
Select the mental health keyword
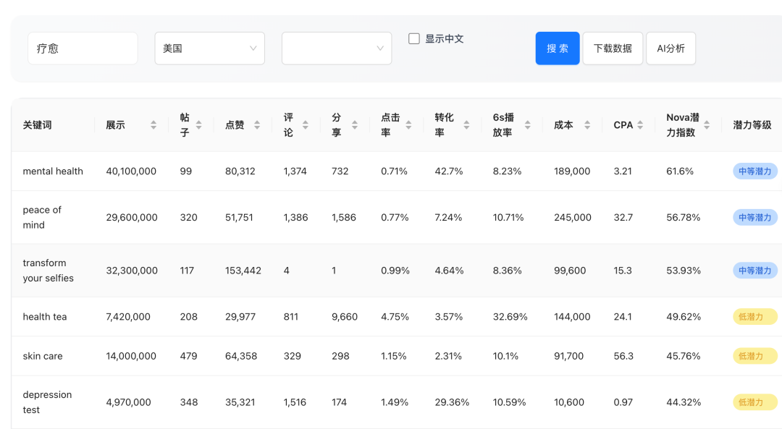53,171
